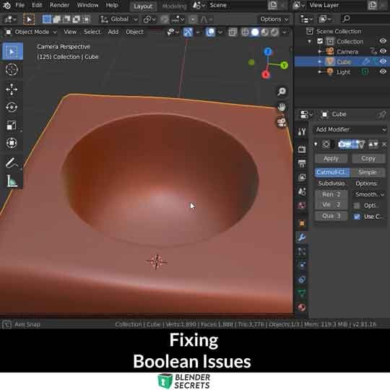Adjust the Quality value field
Viewport: 390px width, 390px height.
point(331,216)
